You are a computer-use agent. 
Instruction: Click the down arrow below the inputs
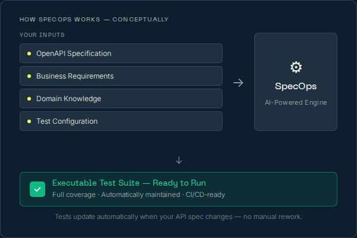click(x=178, y=160)
